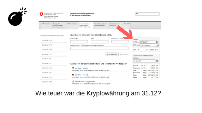
Task: Expand the Währung ETH Ethereum dropdown
Action: click(157, 45)
